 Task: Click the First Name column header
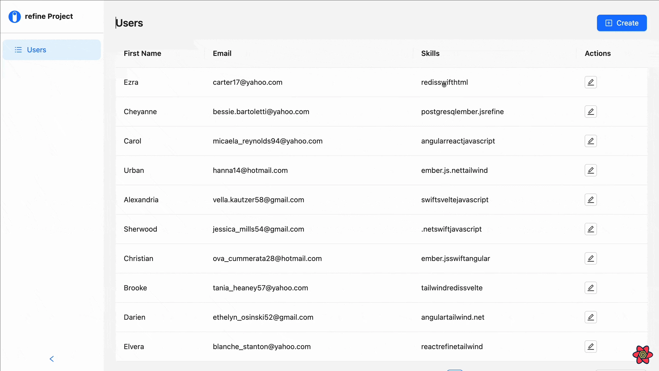coord(142,53)
